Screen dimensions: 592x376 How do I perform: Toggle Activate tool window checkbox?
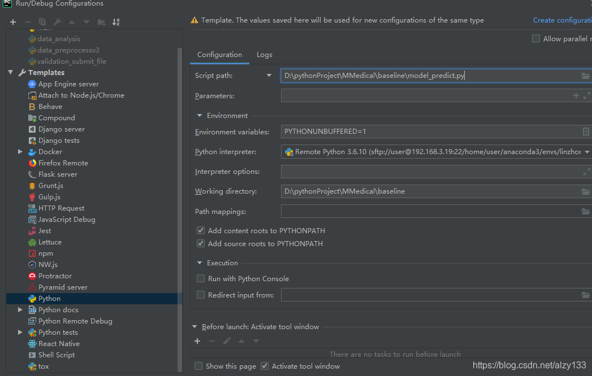pyautogui.click(x=265, y=366)
